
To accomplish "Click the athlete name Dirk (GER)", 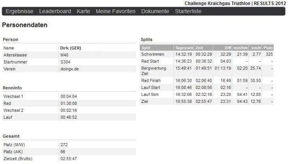I will click(x=70, y=48).
